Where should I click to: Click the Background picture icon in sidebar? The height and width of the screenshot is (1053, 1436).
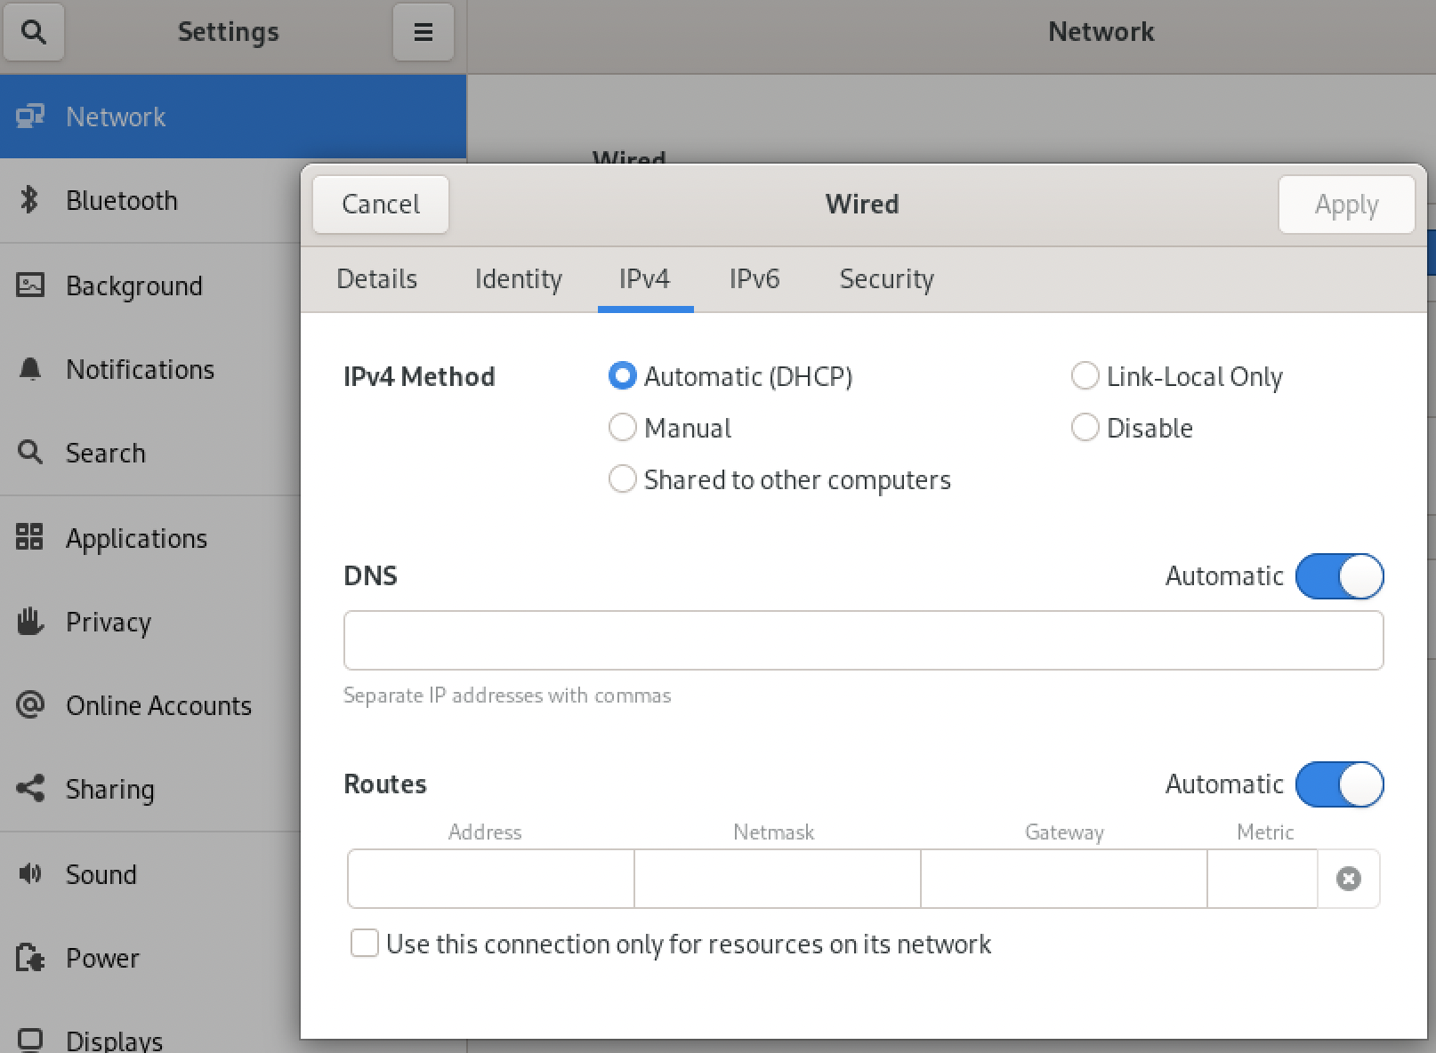[29, 285]
